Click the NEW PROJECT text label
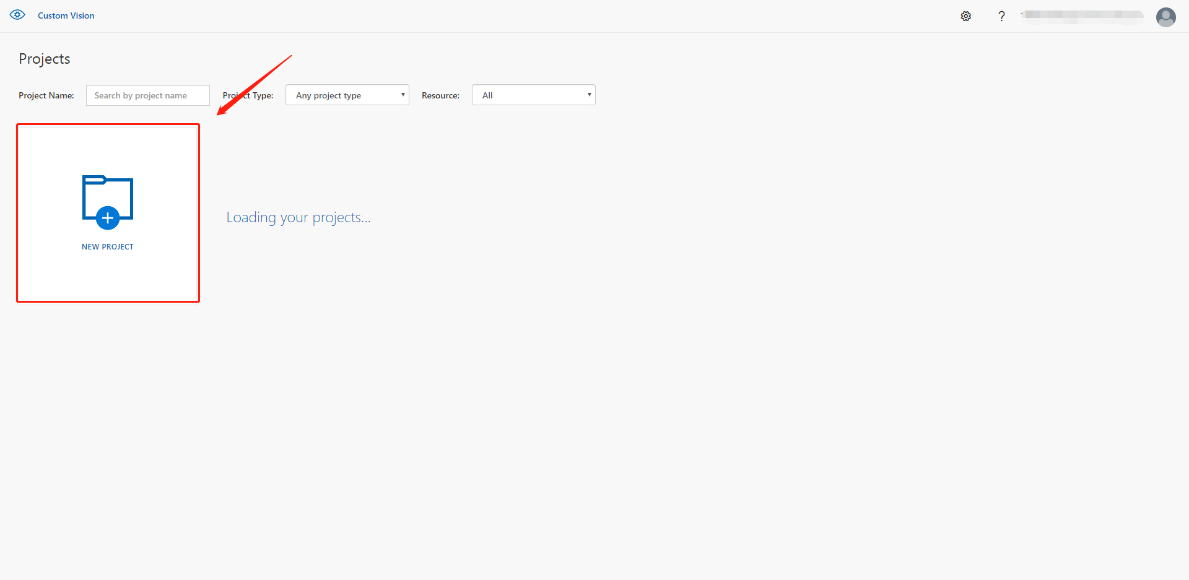1189x580 pixels. [x=108, y=246]
